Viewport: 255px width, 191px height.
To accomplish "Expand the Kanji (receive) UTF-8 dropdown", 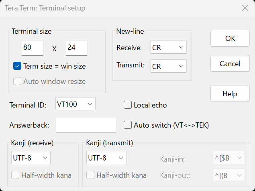I will 31,158.
